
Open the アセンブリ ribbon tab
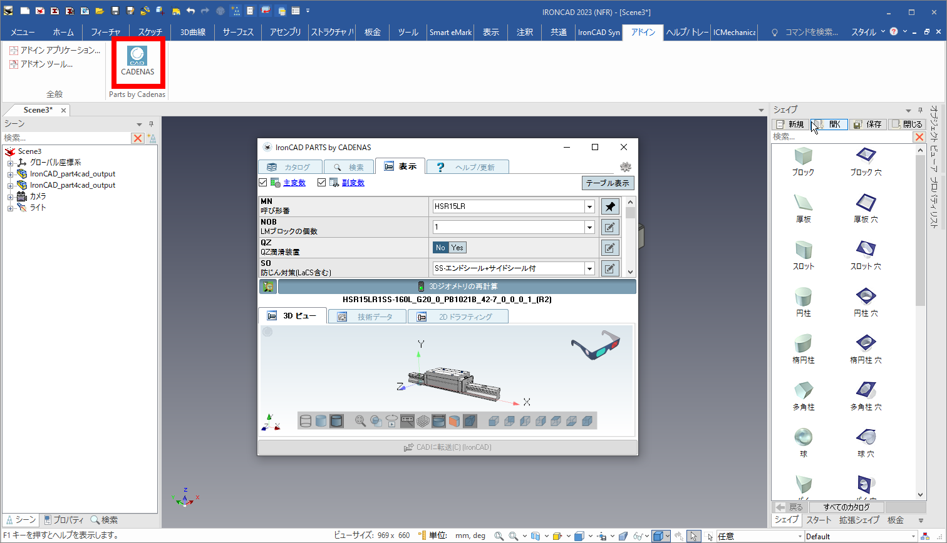click(x=286, y=32)
